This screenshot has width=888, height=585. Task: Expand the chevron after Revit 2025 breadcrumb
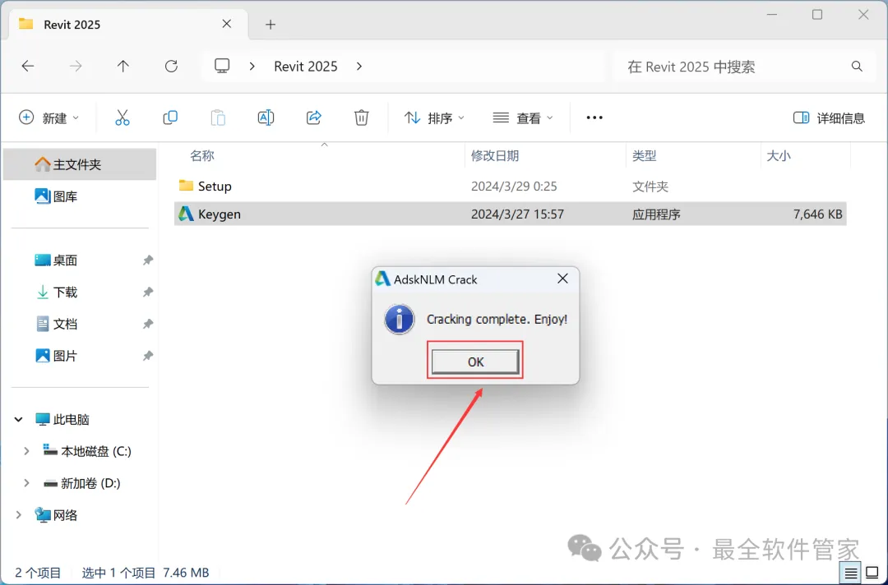pyautogui.click(x=359, y=67)
